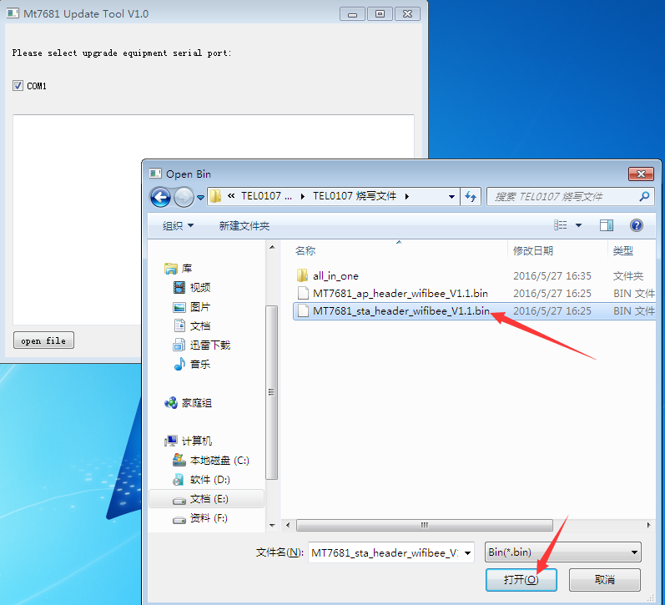
Task: Click the open file button
Action: coord(43,340)
